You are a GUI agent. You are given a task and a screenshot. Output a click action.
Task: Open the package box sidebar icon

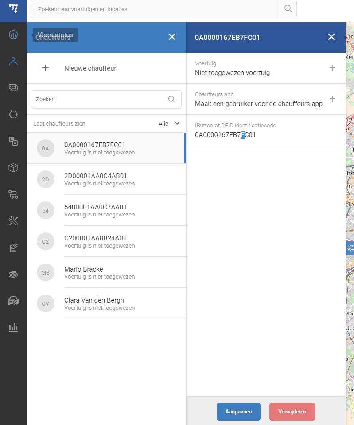[13, 168]
